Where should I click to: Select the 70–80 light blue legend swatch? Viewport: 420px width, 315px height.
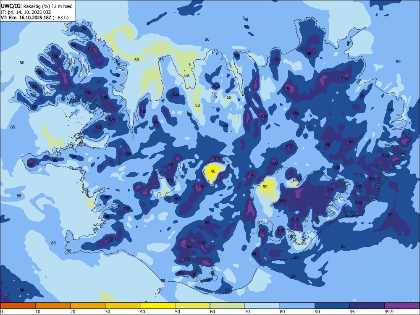[262, 306]
